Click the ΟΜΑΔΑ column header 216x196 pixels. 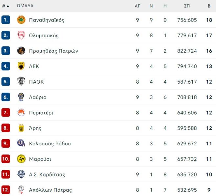[x=25, y=6]
